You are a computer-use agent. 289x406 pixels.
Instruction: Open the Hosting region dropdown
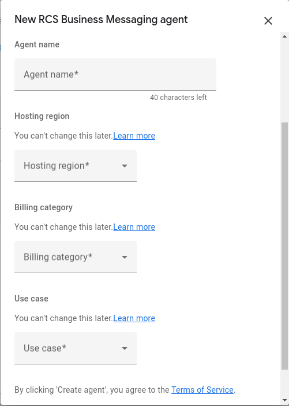pos(76,166)
